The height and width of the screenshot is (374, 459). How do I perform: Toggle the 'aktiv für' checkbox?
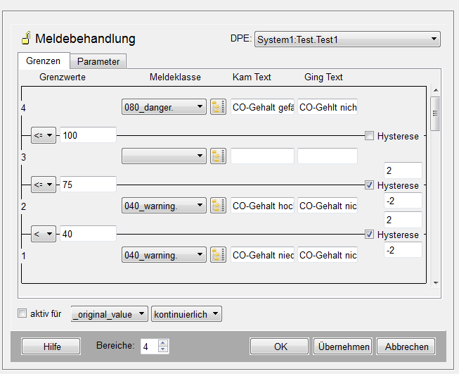[x=22, y=313]
